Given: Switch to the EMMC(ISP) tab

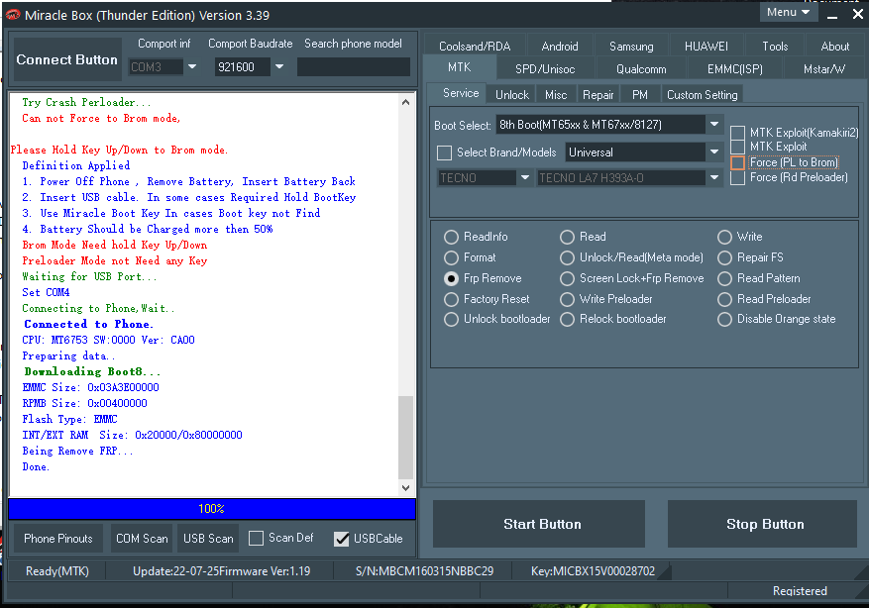Looking at the screenshot, I should 735,69.
